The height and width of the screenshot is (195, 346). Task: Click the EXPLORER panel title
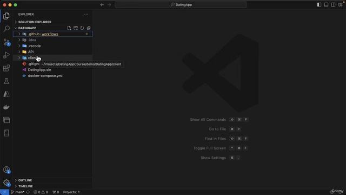pyautogui.click(x=26, y=15)
